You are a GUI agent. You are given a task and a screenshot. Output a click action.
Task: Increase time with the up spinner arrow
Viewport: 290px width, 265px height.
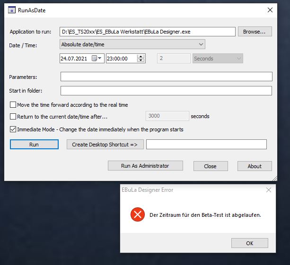click(x=141, y=57)
